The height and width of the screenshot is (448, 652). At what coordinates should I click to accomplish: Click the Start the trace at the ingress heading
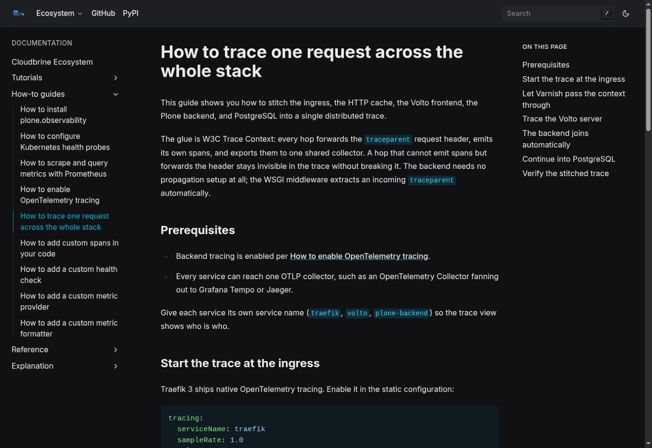click(240, 363)
